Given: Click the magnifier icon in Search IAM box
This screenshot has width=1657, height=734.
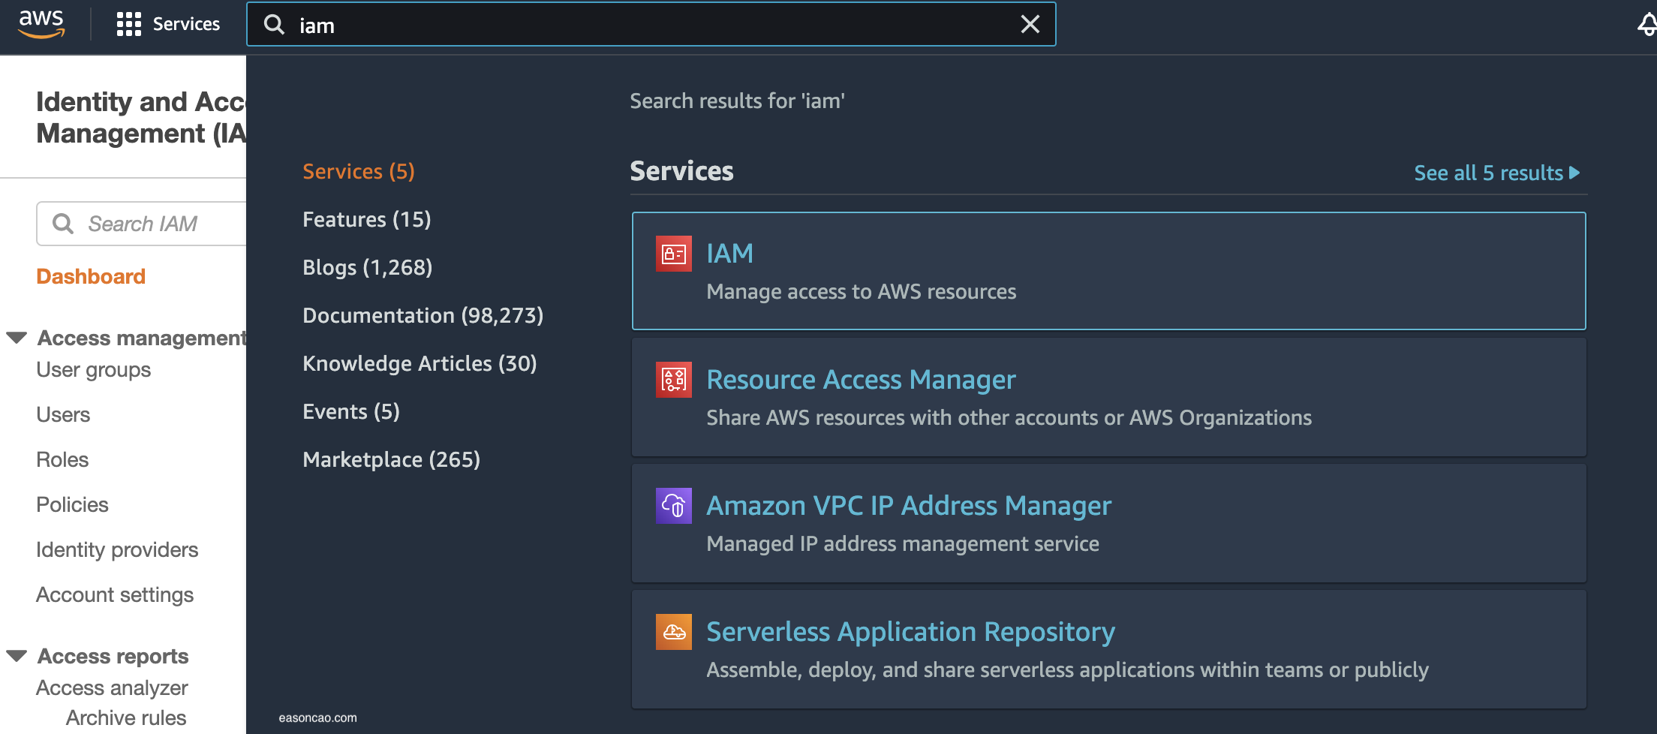Looking at the screenshot, I should click(x=63, y=223).
